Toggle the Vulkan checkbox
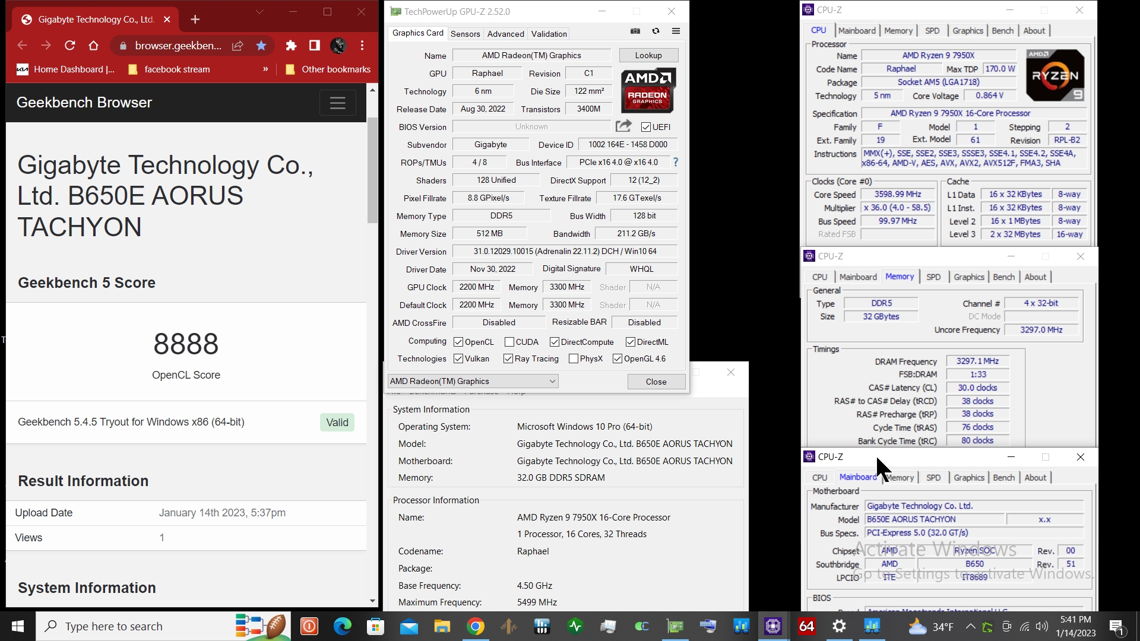1140x641 pixels. point(458,358)
